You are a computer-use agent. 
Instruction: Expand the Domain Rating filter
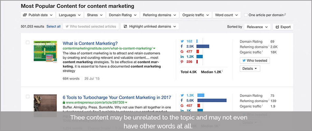(123, 15)
